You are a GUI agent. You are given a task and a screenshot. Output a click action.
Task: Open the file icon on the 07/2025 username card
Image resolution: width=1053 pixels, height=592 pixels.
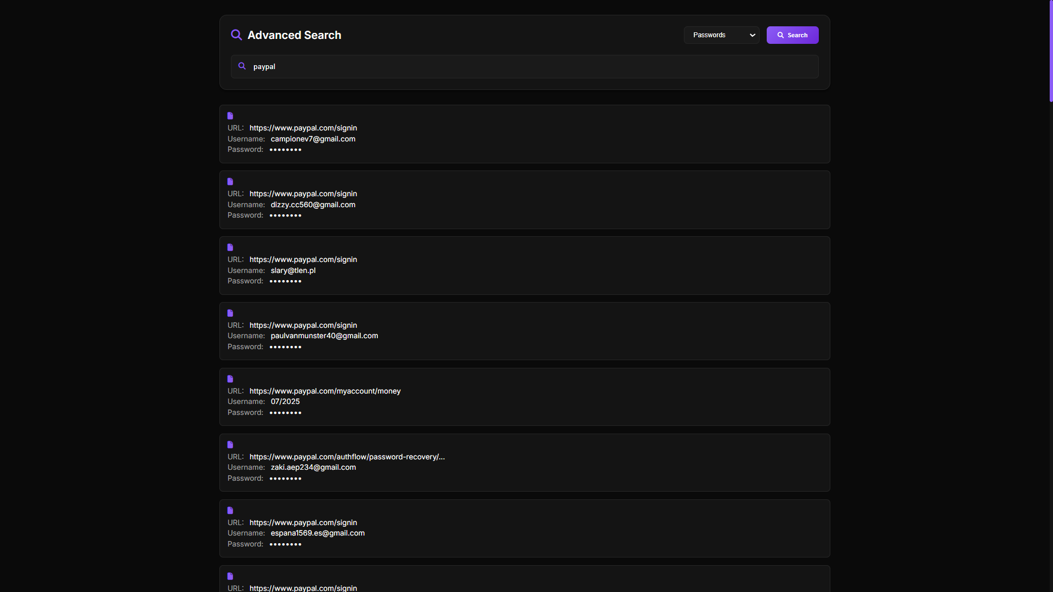(x=230, y=379)
